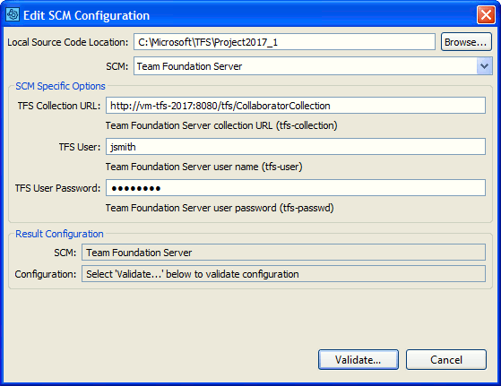This screenshot has height=386, width=501.
Task: Click the Result Configuration SCM field
Action: coord(283,253)
